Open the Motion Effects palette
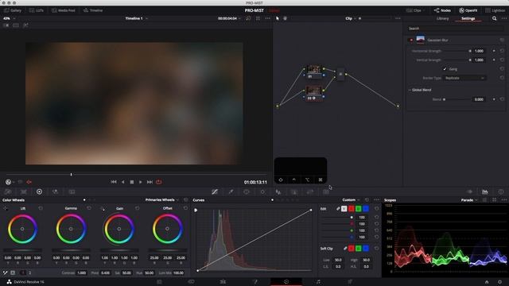The height and width of the screenshot is (286, 509). click(72, 191)
